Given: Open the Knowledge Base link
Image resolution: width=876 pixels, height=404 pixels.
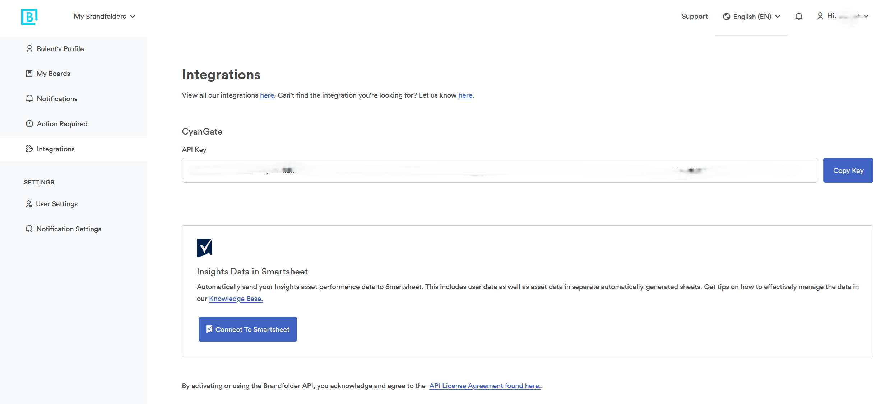Looking at the screenshot, I should click(236, 299).
